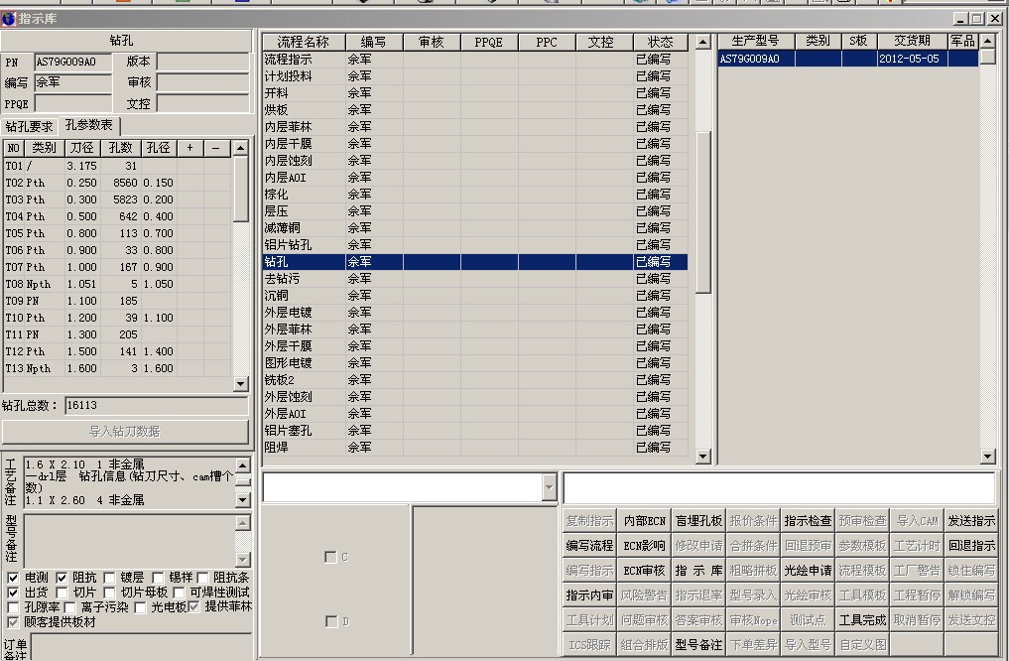Click down arrow of 生产型号 list scrollbar
This screenshot has width=1009, height=661.
988,457
